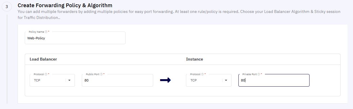
Task: Open the Public Port help tooltip icon
Action: coord(101,74)
